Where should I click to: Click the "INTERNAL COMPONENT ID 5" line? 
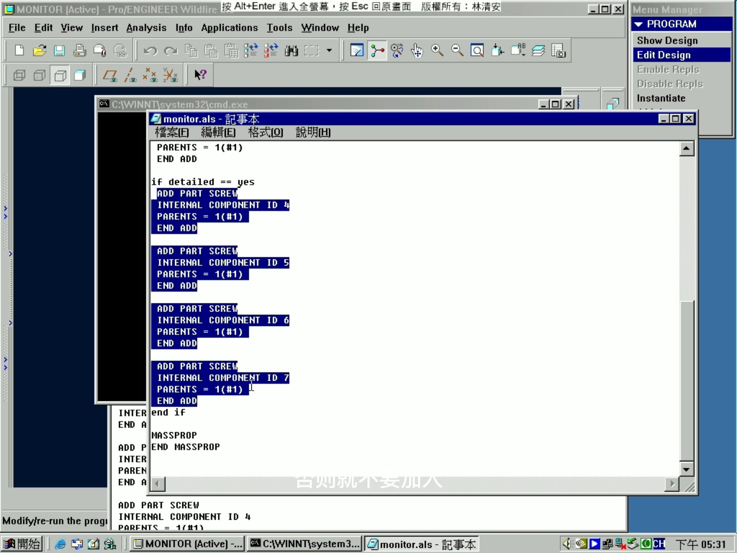point(223,263)
